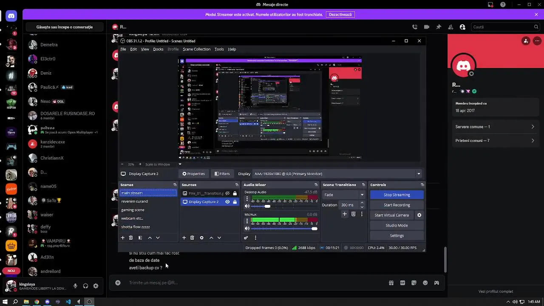Screen dimensions: 544x306
Task: Mute Mic/Aux speaker icon
Action: tap(247, 229)
